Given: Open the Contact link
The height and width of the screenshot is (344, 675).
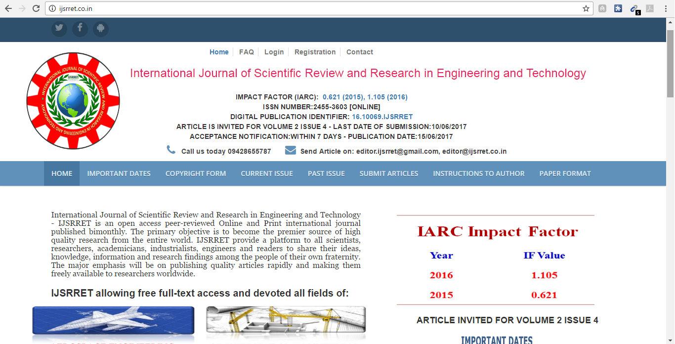Looking at the screenshot, I should pos(360,52).
